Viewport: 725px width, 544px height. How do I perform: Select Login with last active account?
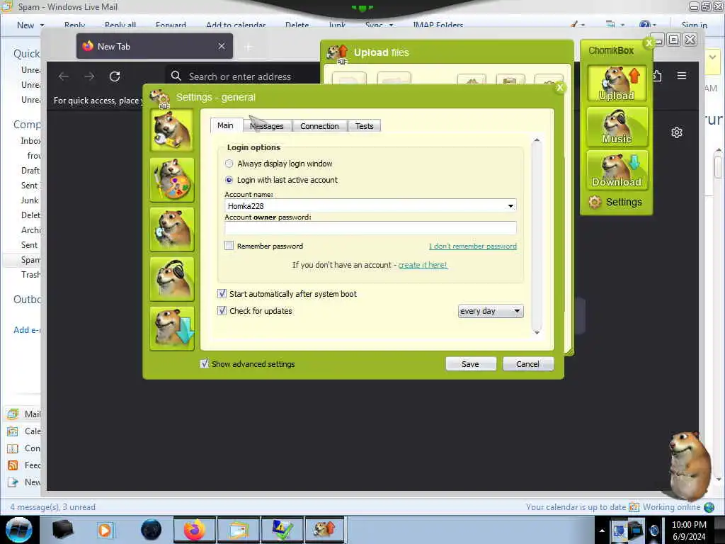[229, 180]
